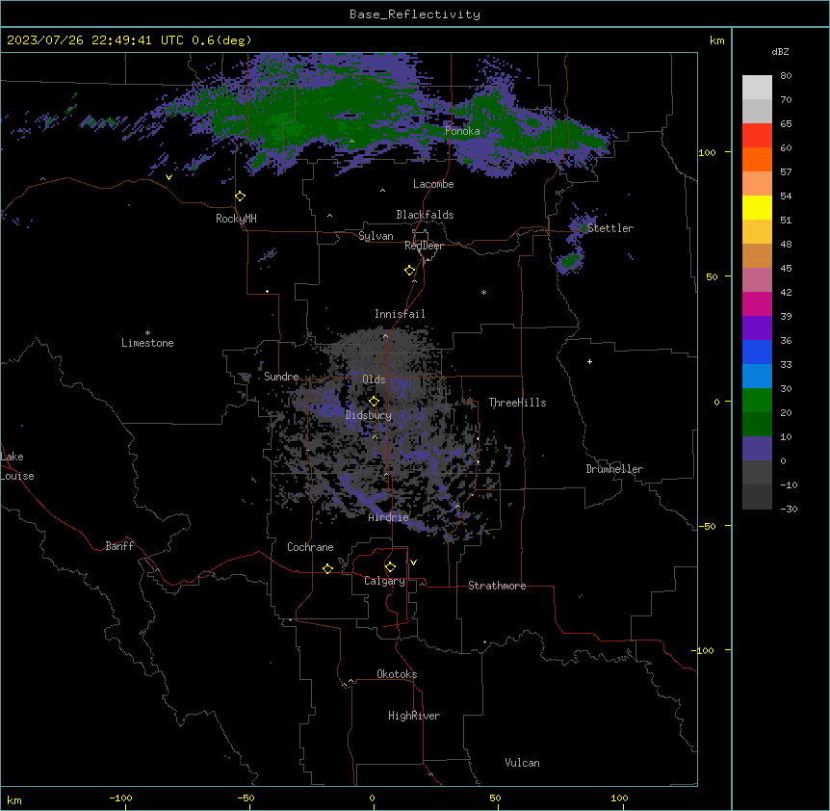Click the Drumheller label

tap(614, 469)
